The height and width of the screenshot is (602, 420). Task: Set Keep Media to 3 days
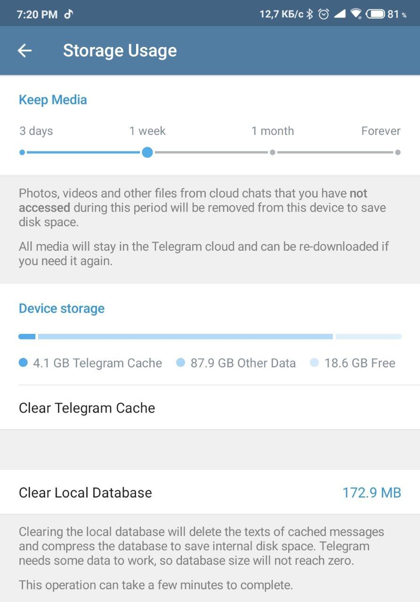22,152
